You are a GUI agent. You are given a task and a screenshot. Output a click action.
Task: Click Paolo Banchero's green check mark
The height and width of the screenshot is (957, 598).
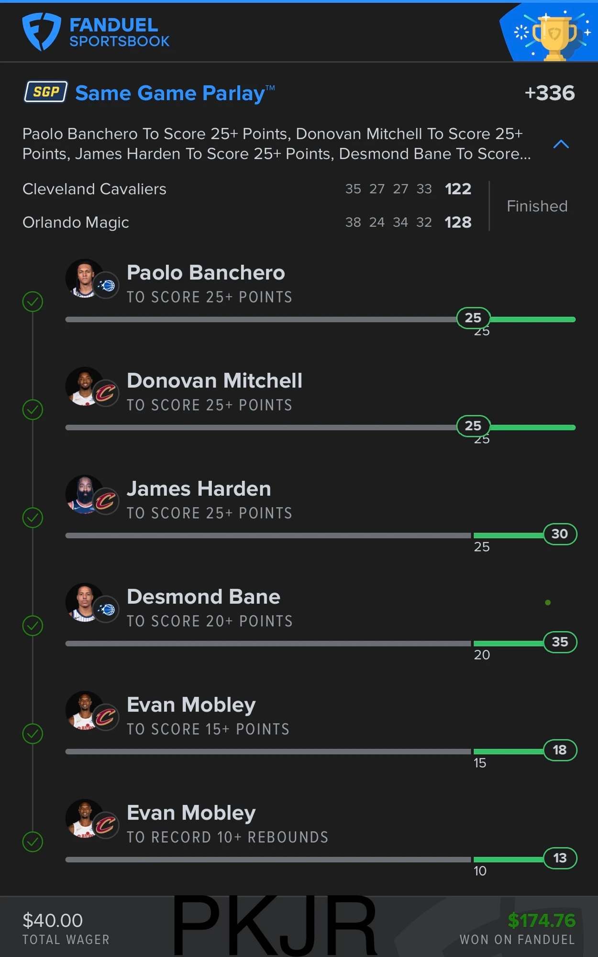(x=33, y=301)
